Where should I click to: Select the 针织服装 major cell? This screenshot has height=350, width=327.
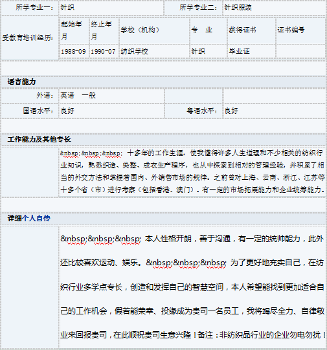(x=274, y=8)
